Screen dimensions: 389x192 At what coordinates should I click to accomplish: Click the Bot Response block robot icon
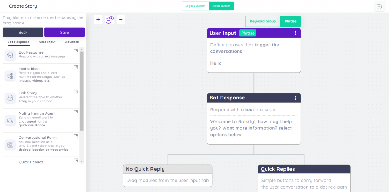[x=10, y=55]
